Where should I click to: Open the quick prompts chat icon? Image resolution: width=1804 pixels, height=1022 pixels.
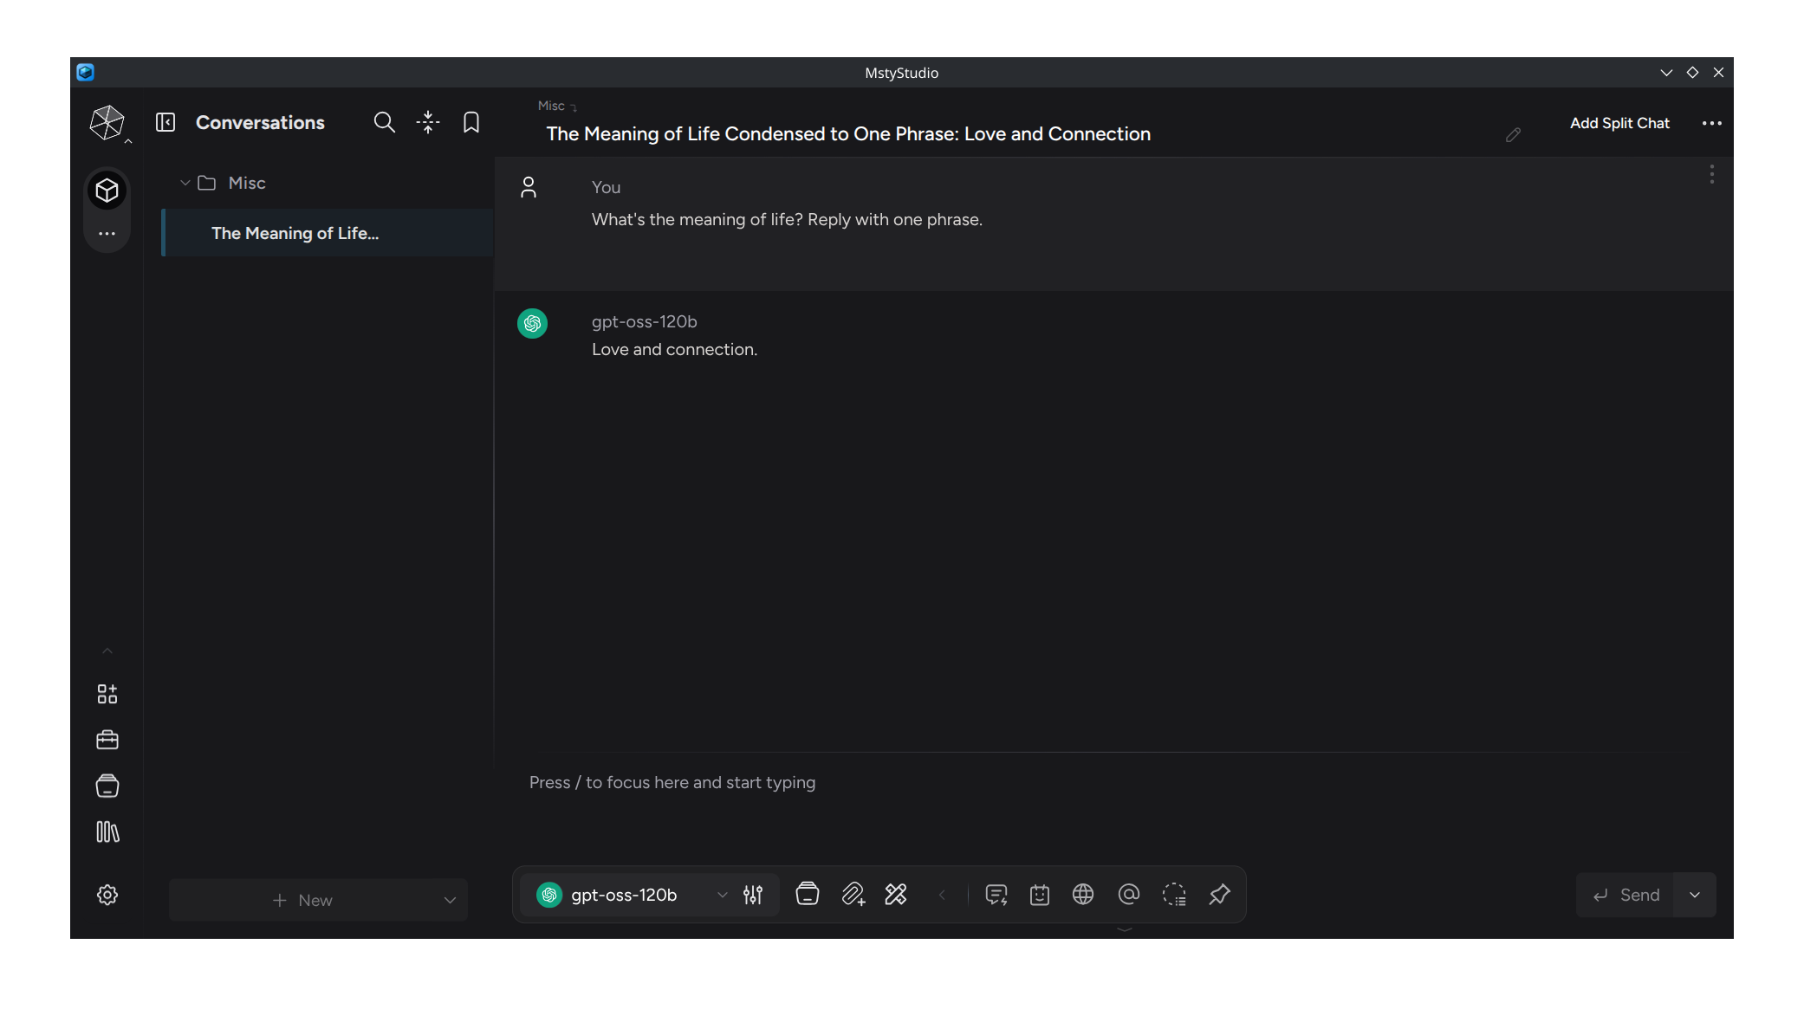coord(996,895)
